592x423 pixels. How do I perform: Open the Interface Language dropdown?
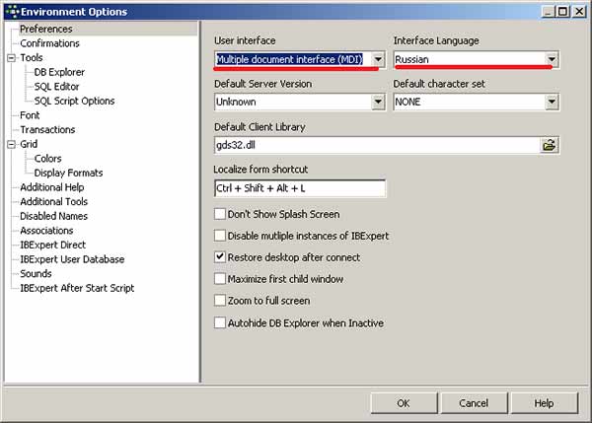(x=552, y=59)
